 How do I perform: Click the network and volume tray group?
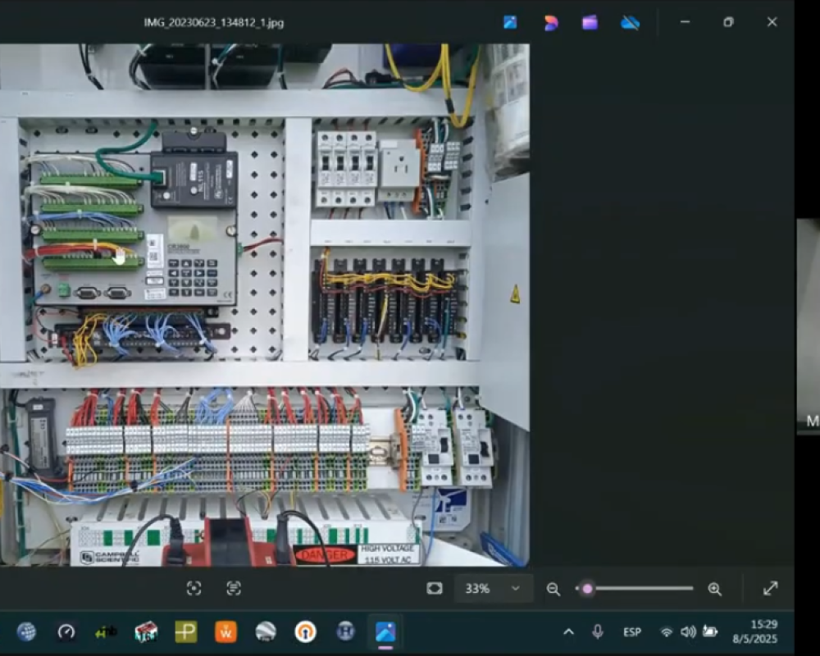(x=687, y=631)
